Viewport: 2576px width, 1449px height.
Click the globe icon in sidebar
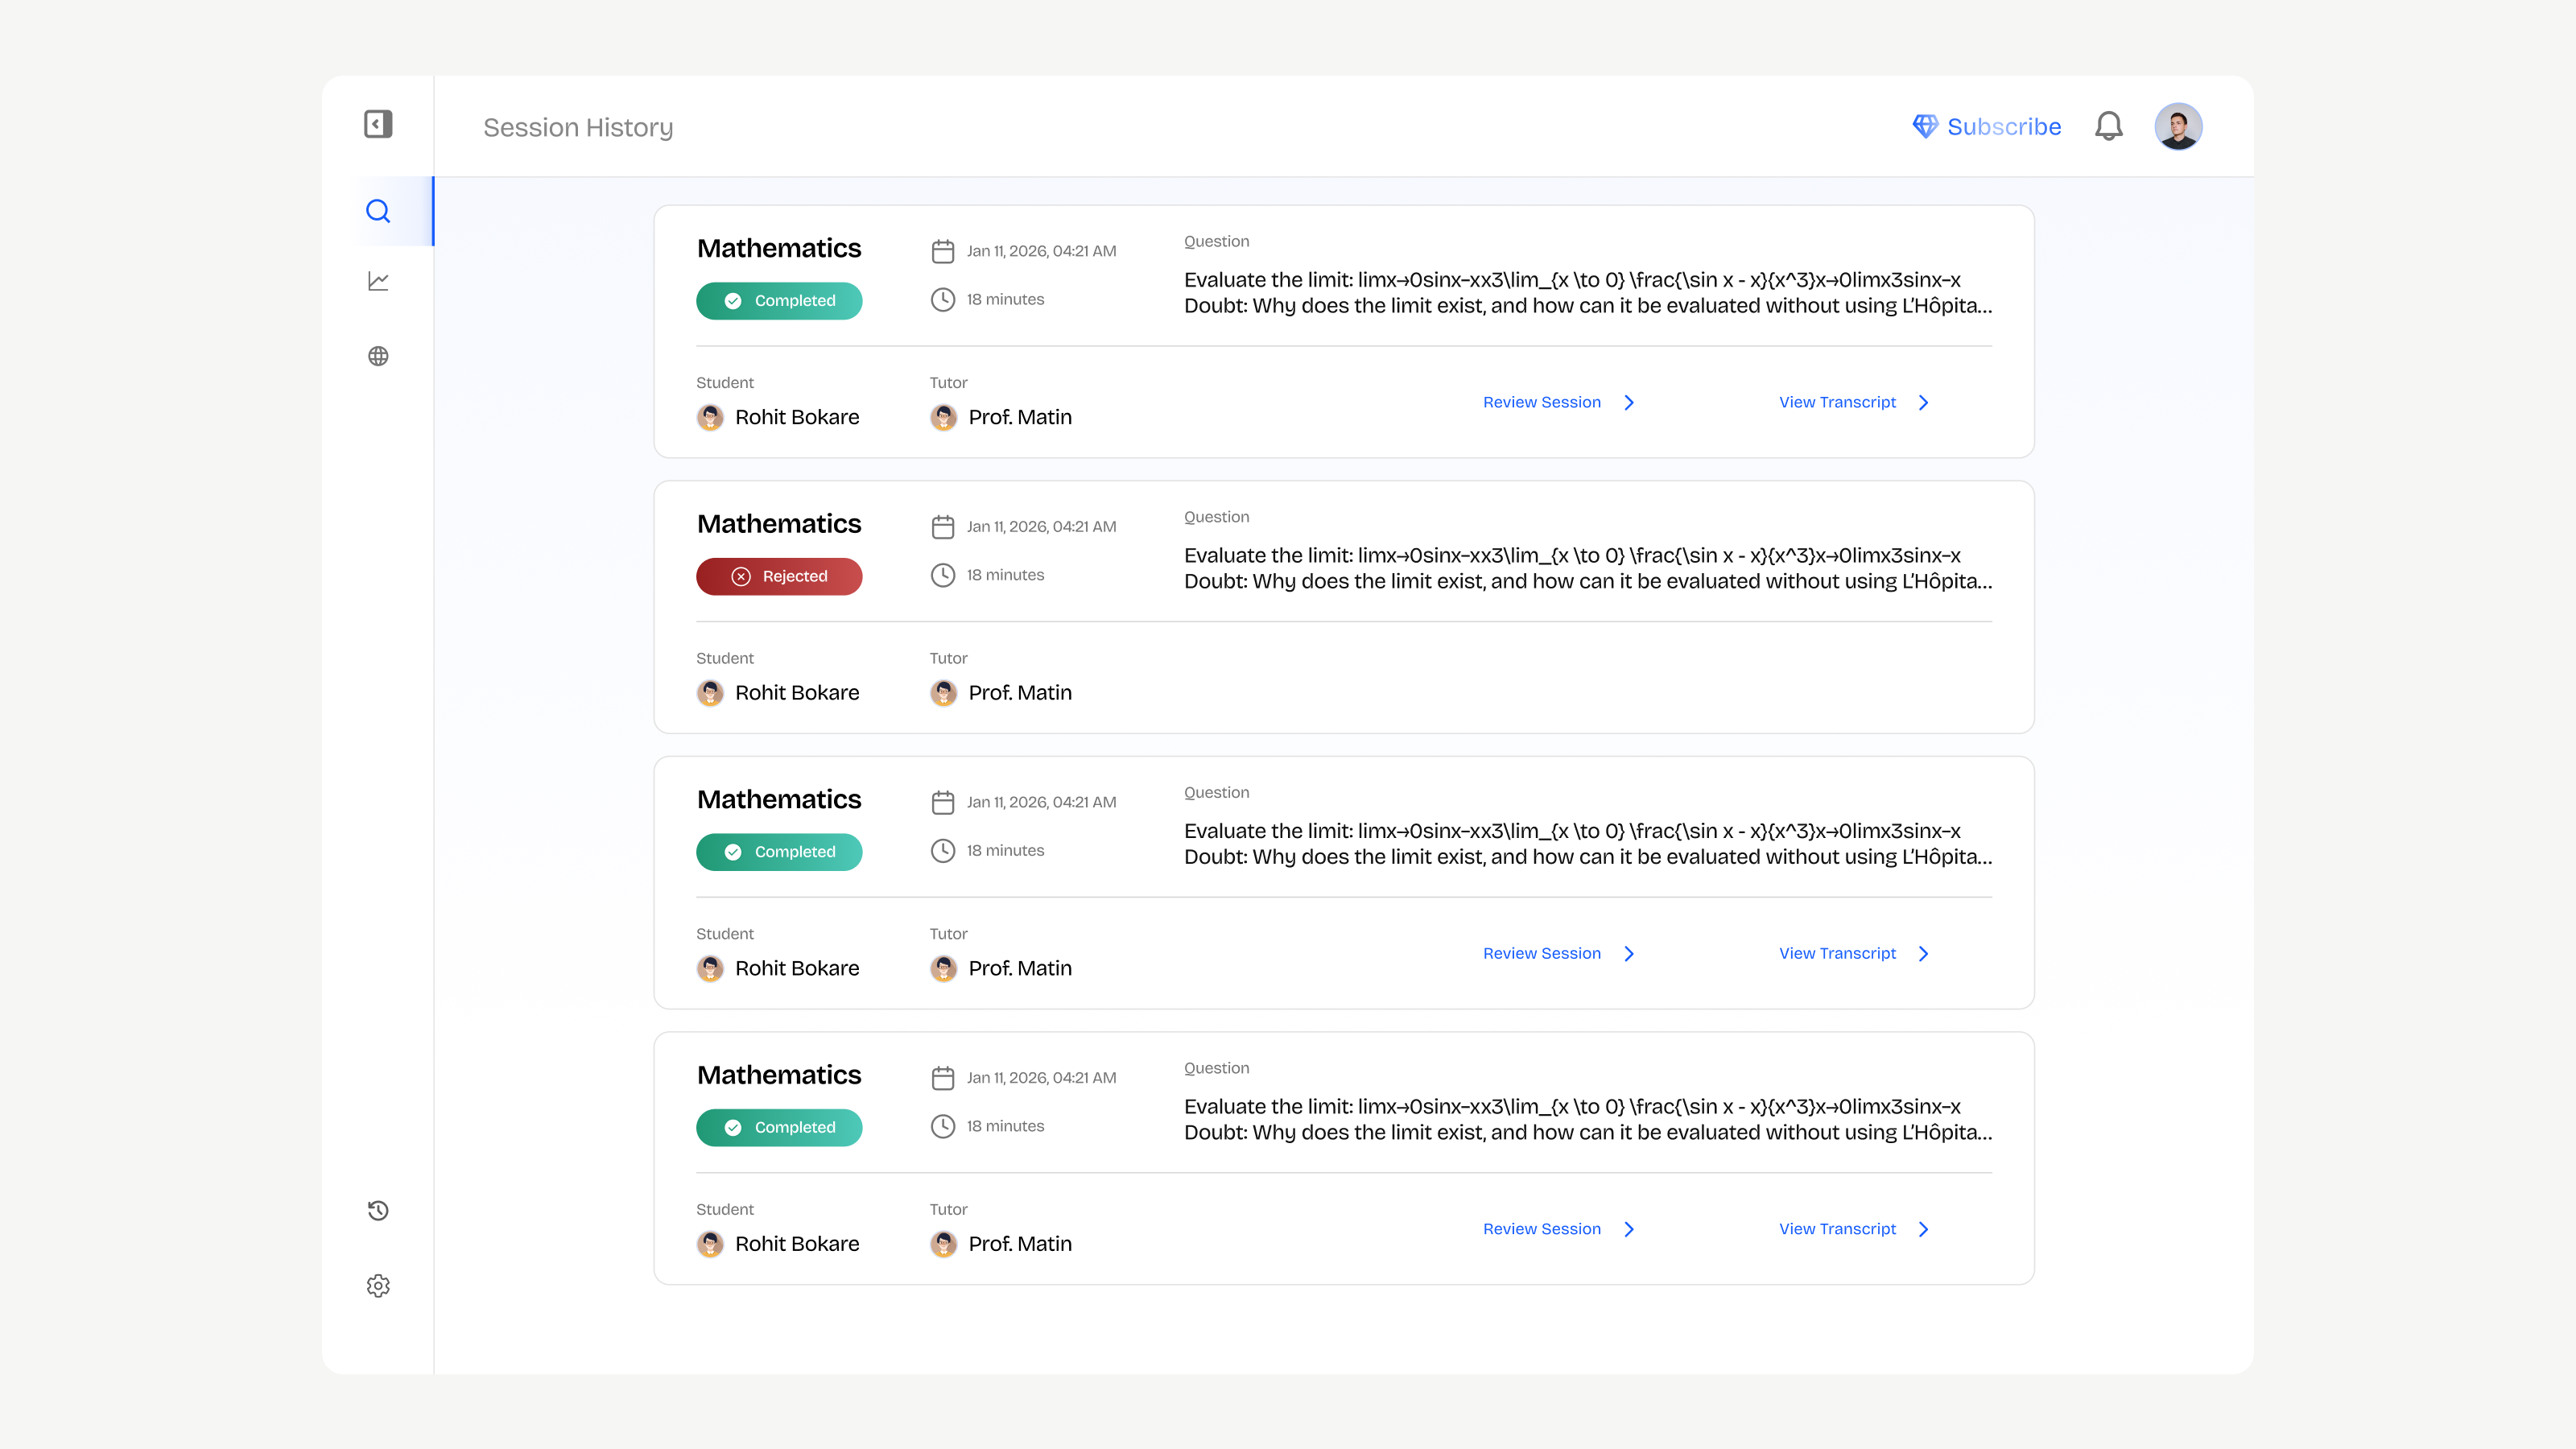click(378, 356)
